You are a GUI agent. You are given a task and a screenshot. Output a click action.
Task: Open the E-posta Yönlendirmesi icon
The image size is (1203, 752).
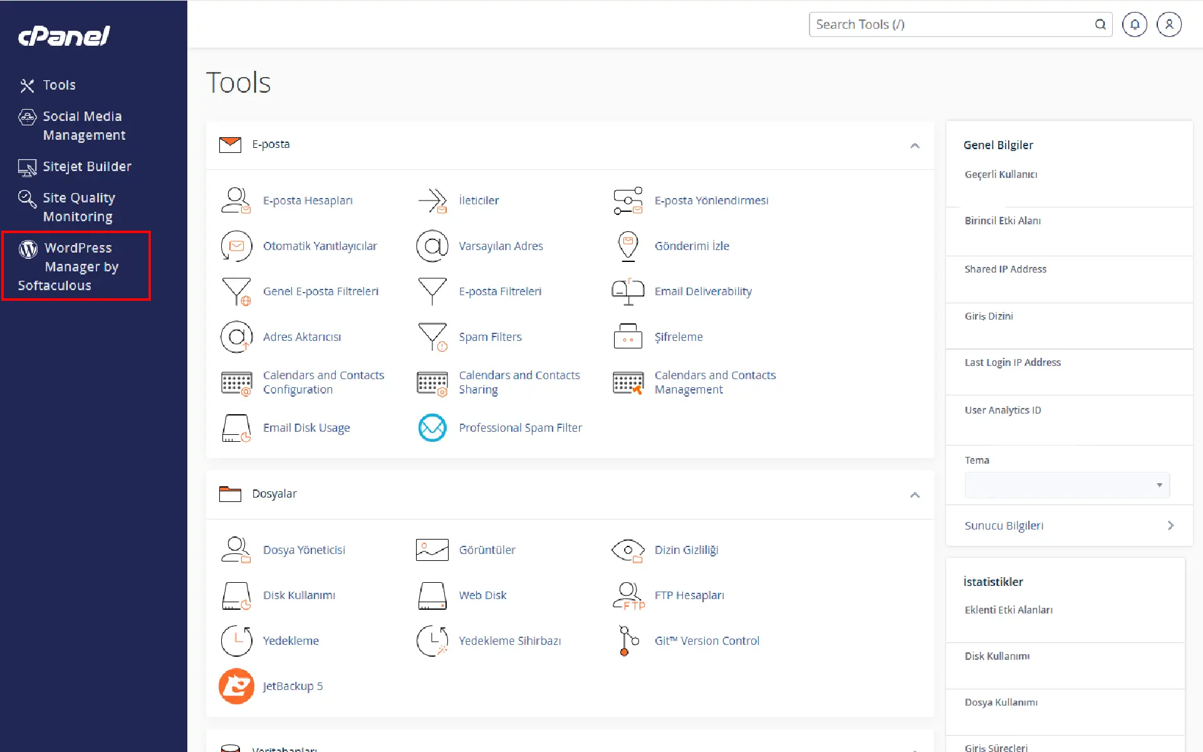click(x=628, y=201)
